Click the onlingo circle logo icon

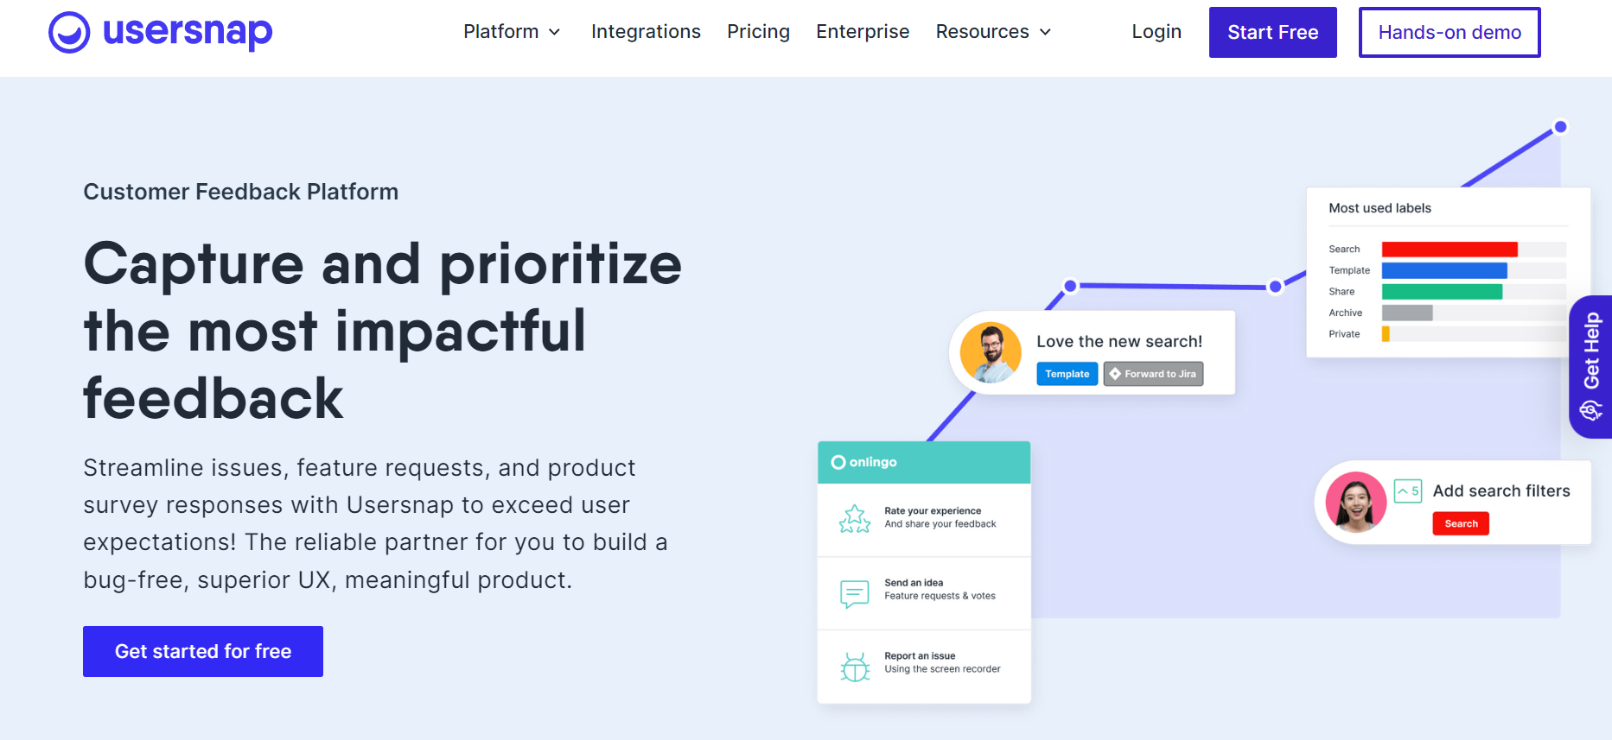pyautogui.click(x=838, y=462)
